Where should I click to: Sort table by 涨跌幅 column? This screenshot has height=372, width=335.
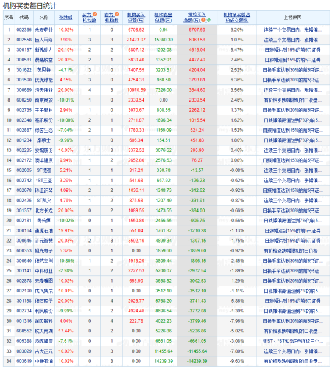click(66, 18)
